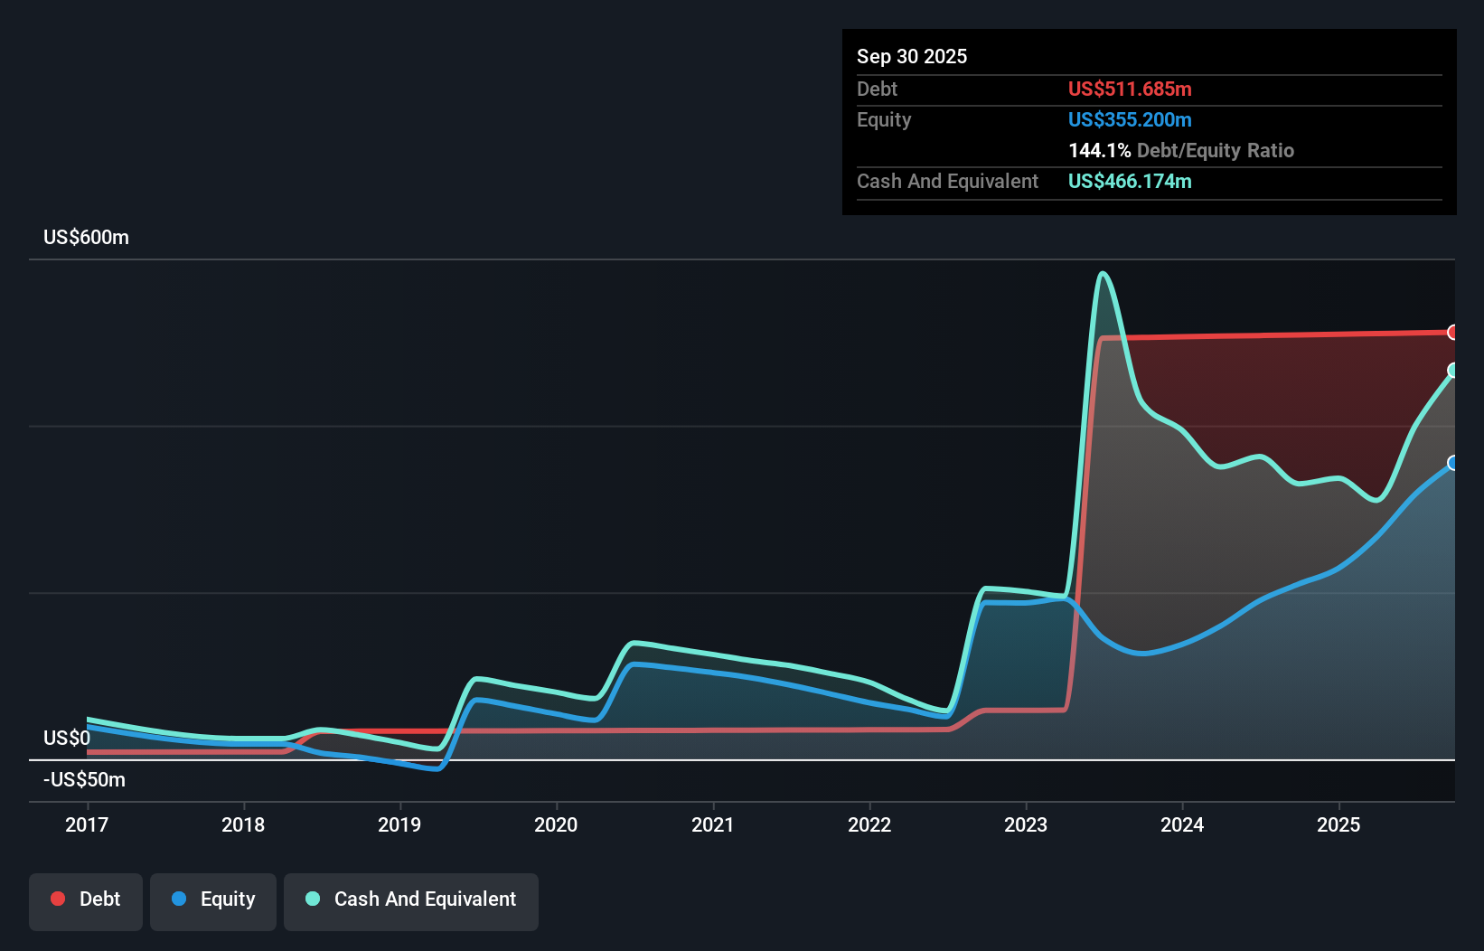Collapse the Debt row in tooltip
1484x951 pixels.
pyautogui.click(x=877, y=89)
